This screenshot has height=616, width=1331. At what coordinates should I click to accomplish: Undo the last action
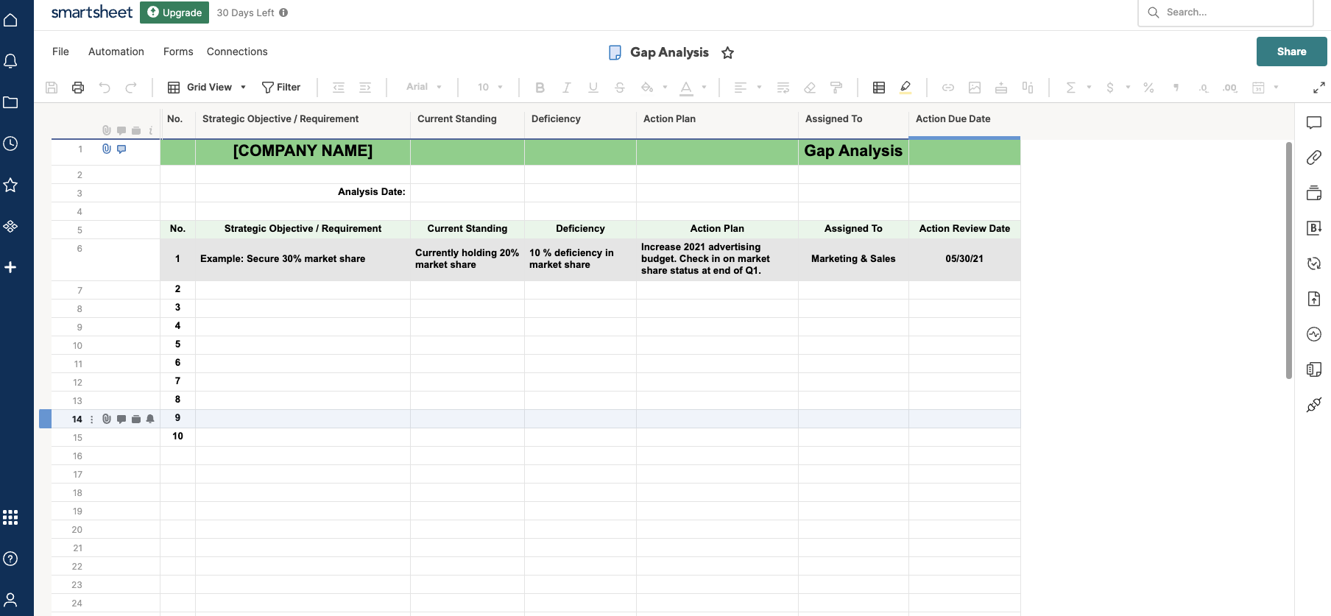105,88
